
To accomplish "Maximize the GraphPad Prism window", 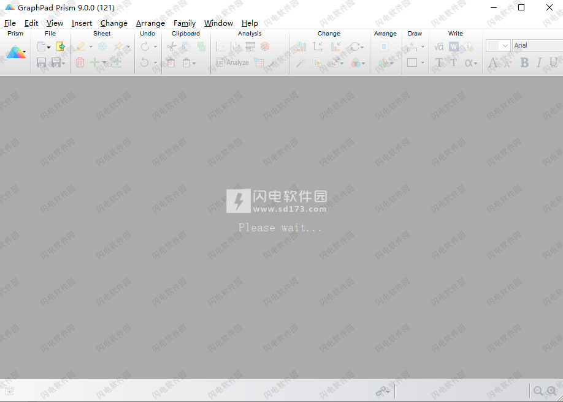I will pos(521,7).
